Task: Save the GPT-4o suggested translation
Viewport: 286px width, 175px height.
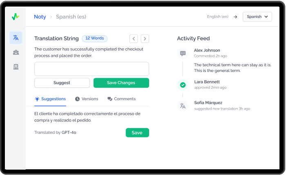Action: (x=137, y=132)
